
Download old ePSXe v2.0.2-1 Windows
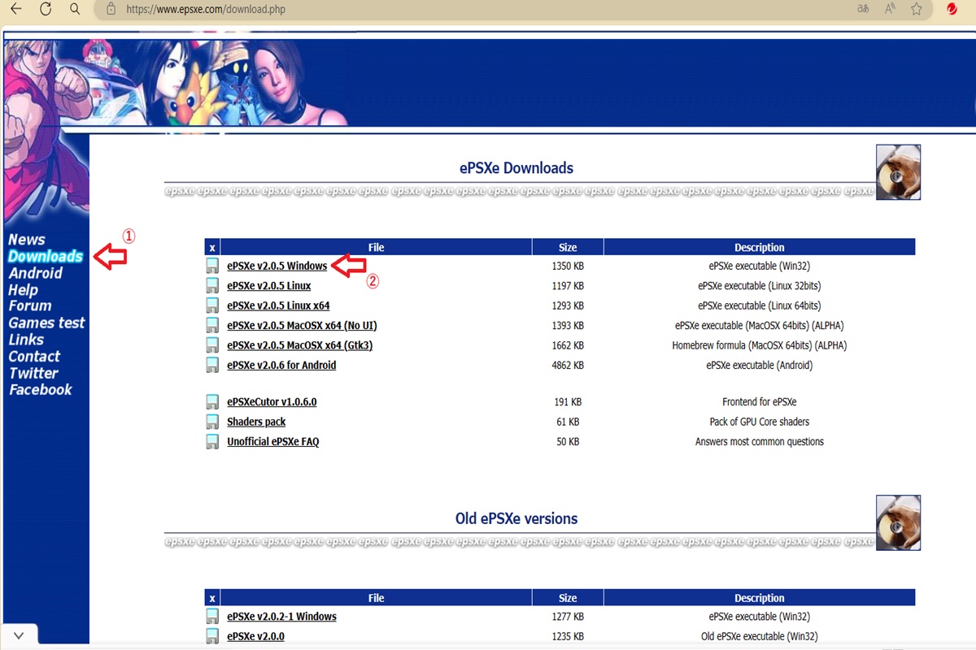pyautogui.click(x=281, y=617)
